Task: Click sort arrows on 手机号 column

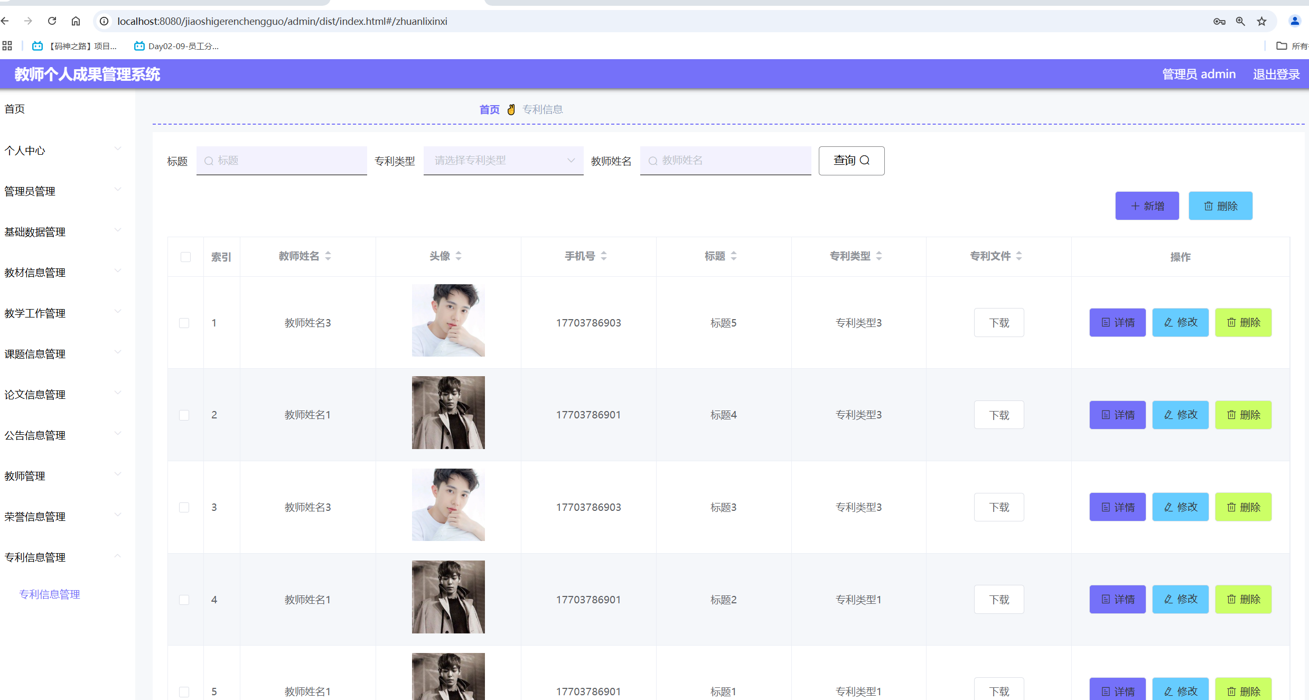Action: (x=604, y=256)
